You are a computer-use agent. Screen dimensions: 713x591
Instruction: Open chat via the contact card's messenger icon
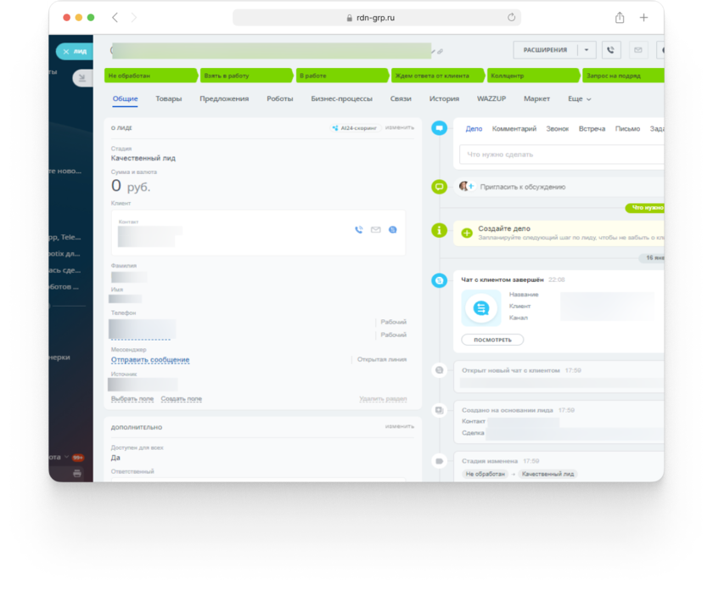(392, 230)
